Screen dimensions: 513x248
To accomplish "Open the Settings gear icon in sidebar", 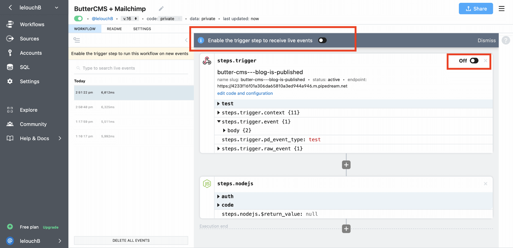I will (10, 81).
